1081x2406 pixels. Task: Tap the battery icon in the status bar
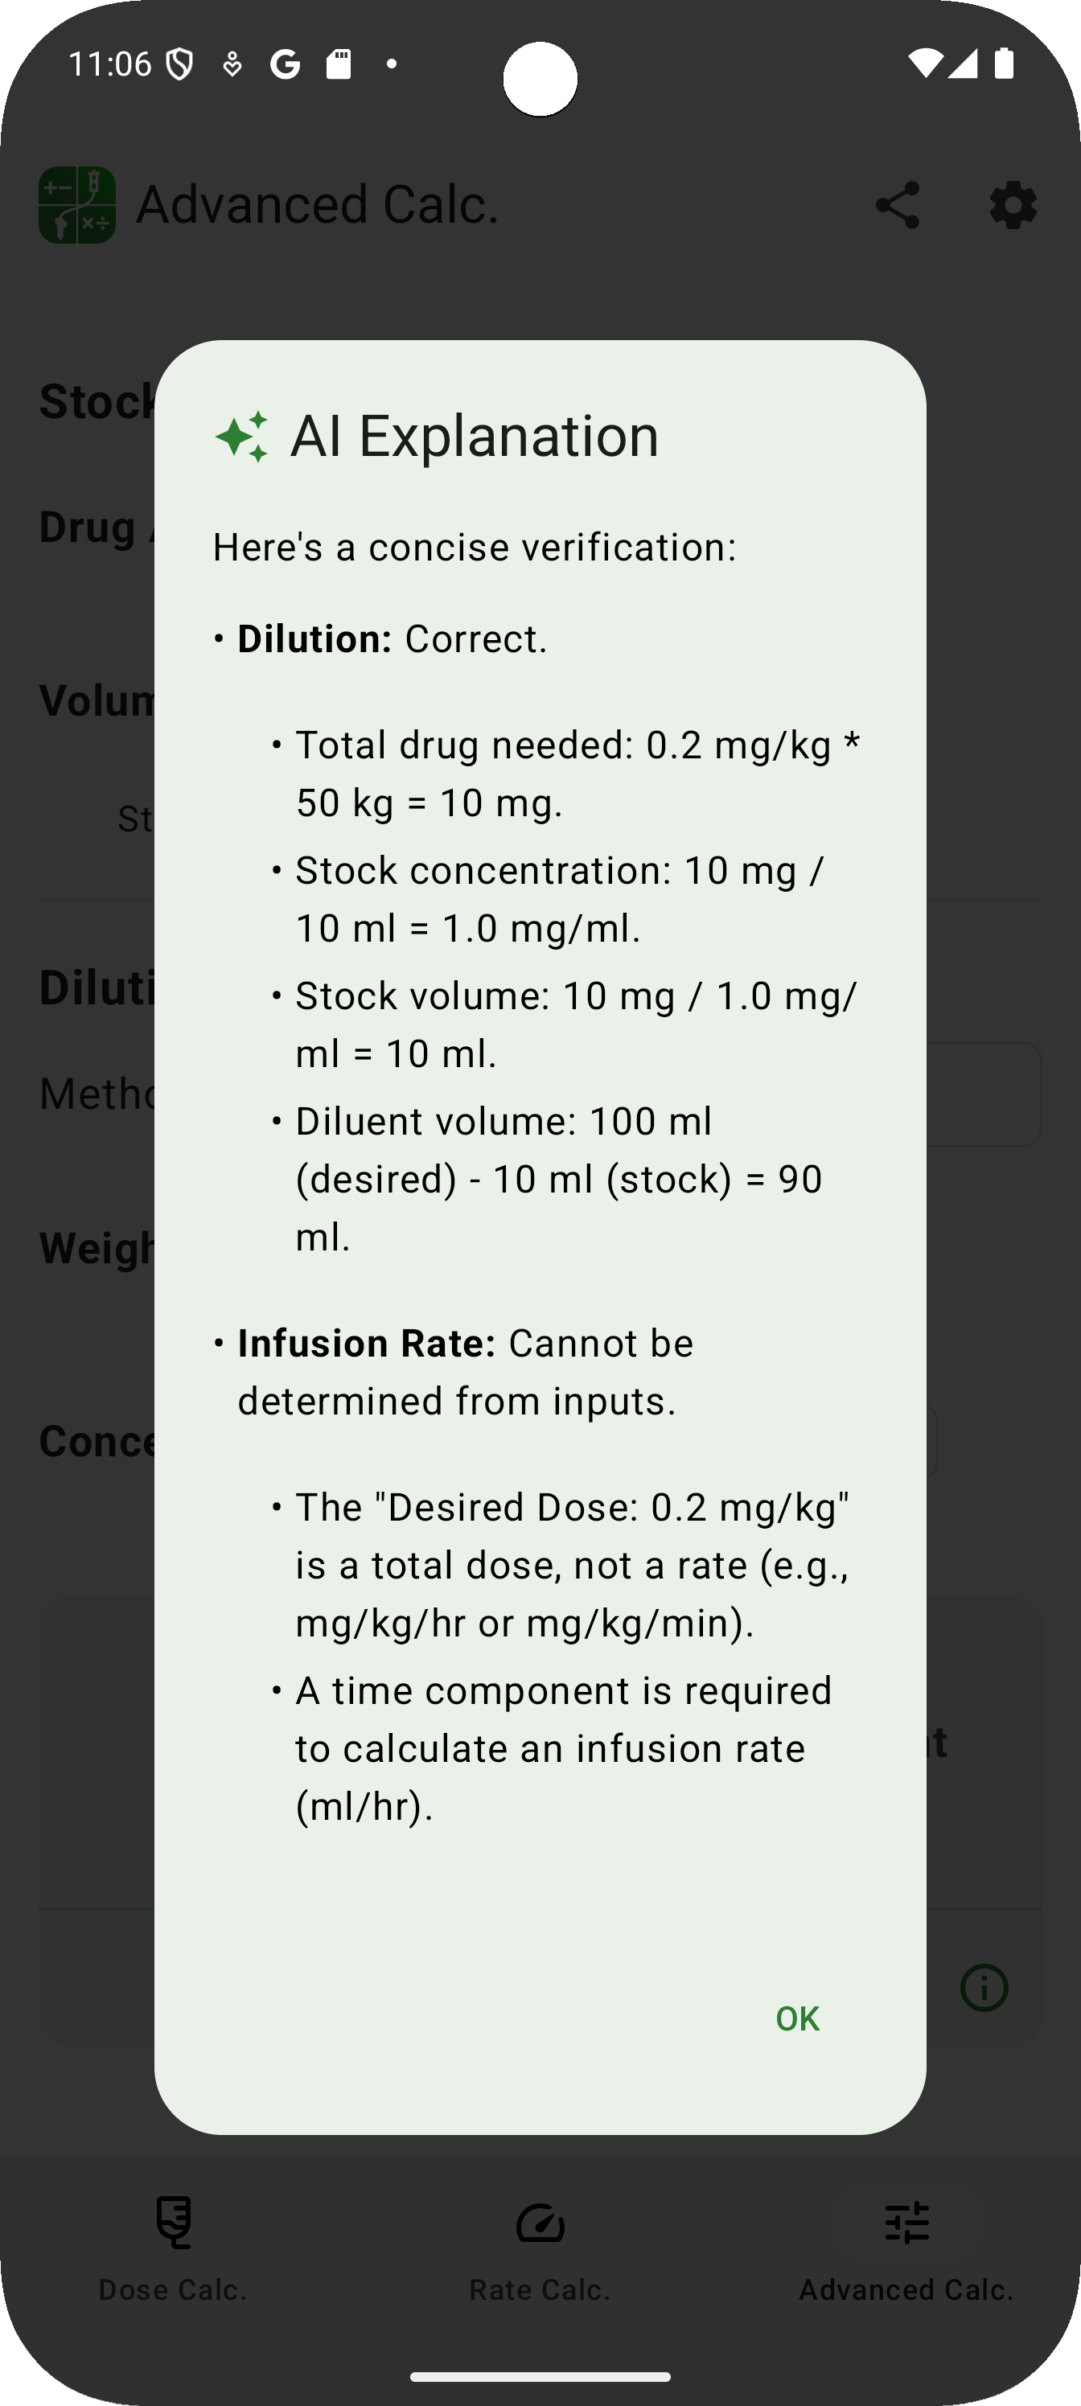pos(1005,64)
